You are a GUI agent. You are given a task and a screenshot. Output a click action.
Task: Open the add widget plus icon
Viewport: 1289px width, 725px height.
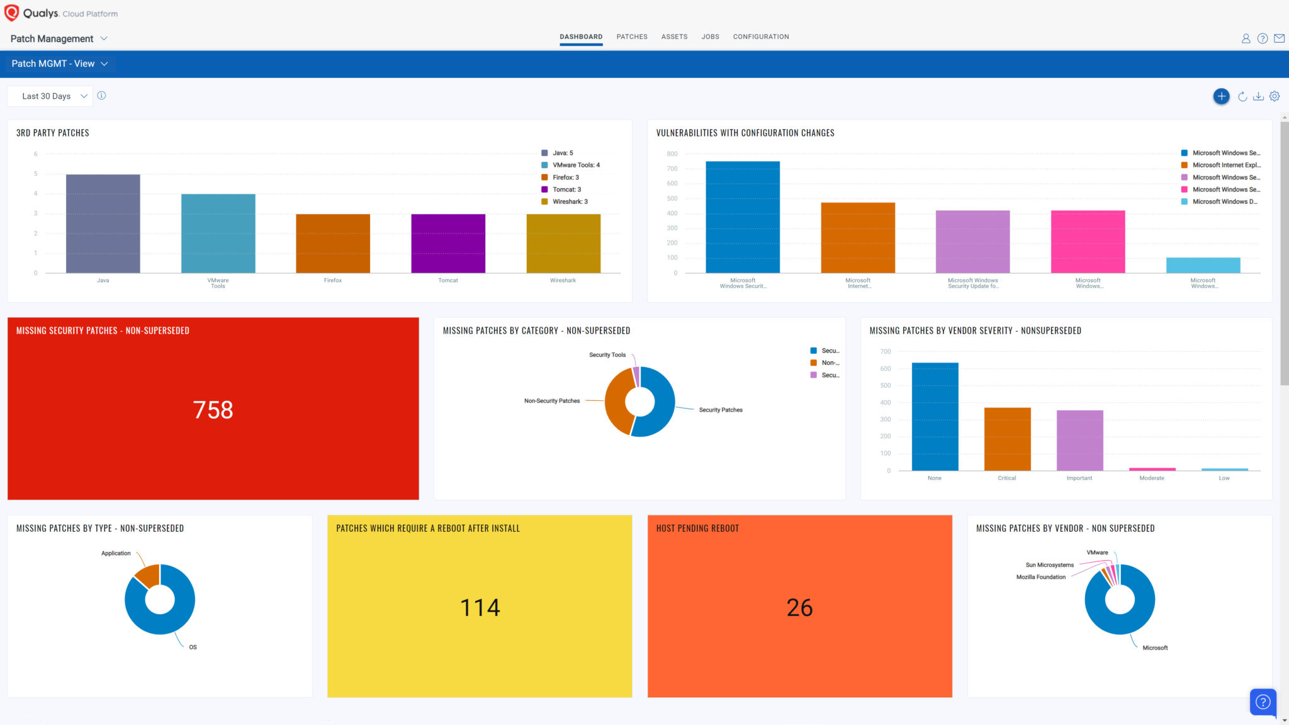[1221, 96]
